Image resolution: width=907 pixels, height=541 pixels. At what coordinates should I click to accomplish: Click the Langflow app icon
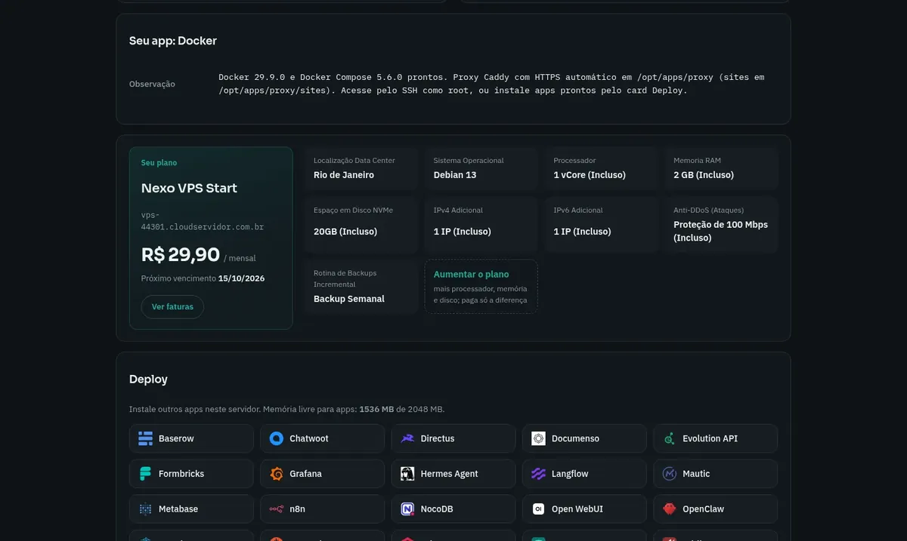pos(538,474)
